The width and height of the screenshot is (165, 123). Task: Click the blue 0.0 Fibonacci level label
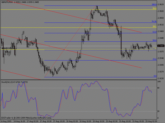[x=155, y=76]
